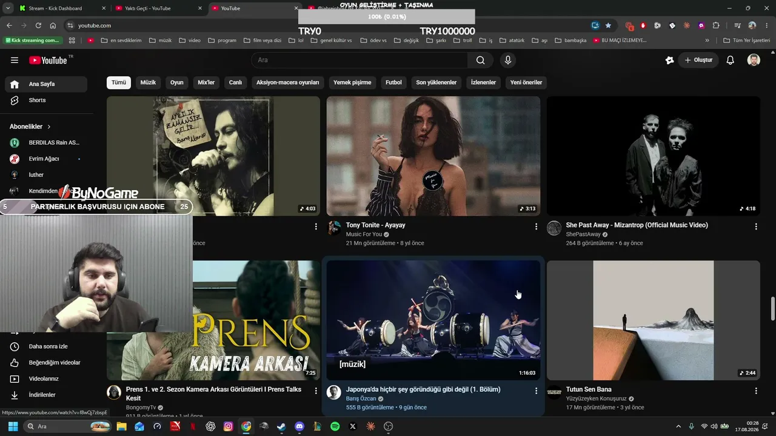The height and width of the screenshot is (436, 776).
Task: Open more options for Japonya'da hiçbir şey video
Action: tap(536, 391)
